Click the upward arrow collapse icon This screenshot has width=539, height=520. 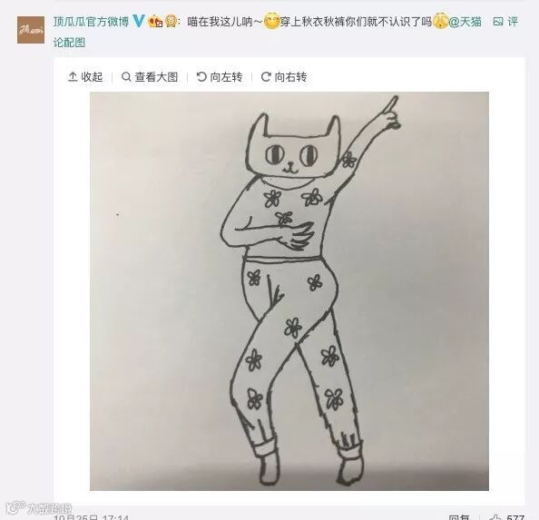(73, 76)
